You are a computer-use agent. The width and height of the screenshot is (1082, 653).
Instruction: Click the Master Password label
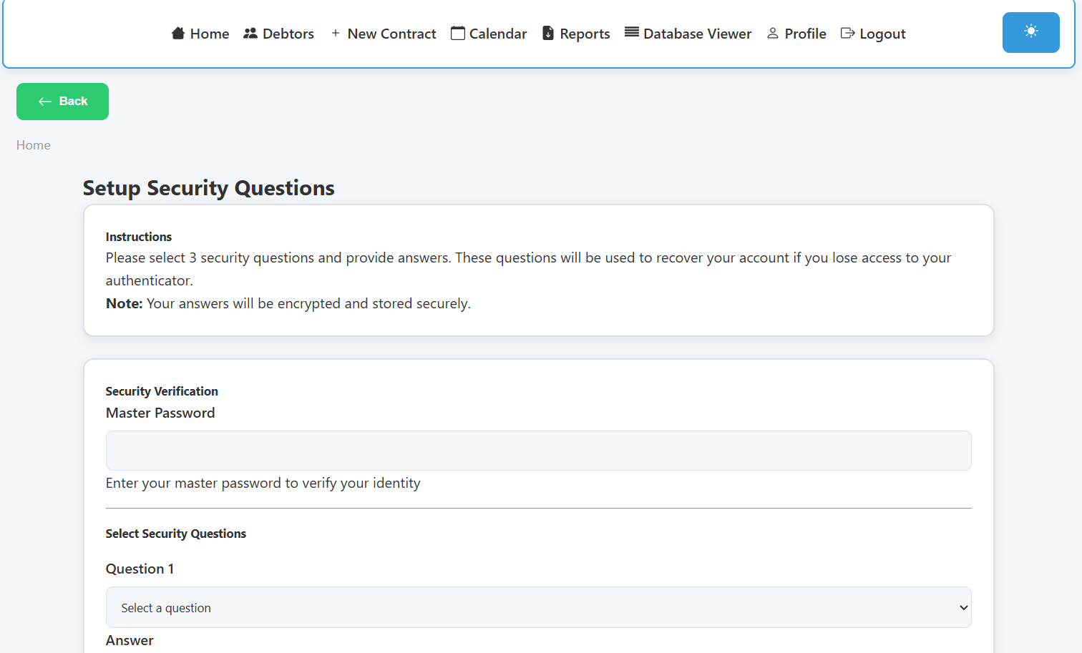(x=160, y=413)
